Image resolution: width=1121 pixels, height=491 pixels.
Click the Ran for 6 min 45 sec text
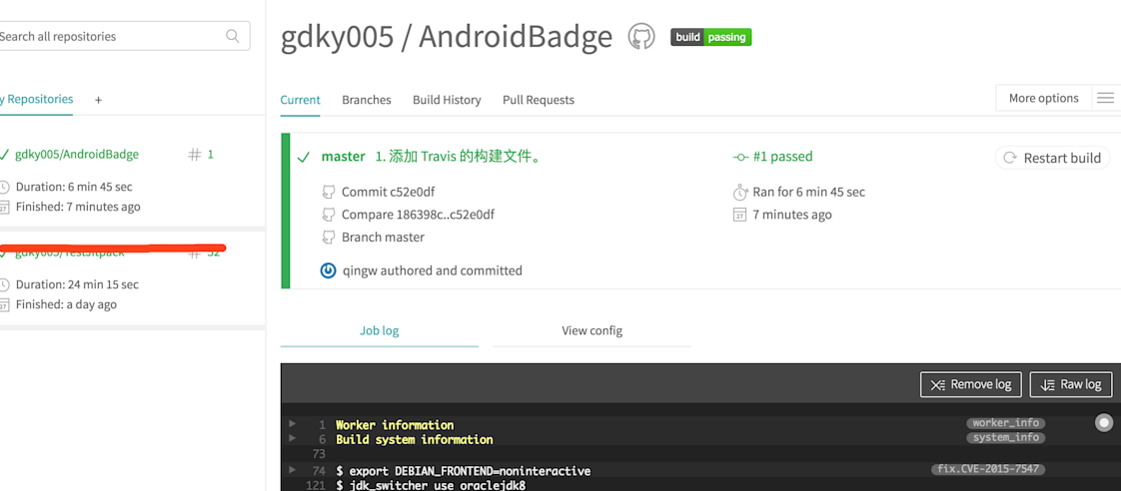click(808, 192)
